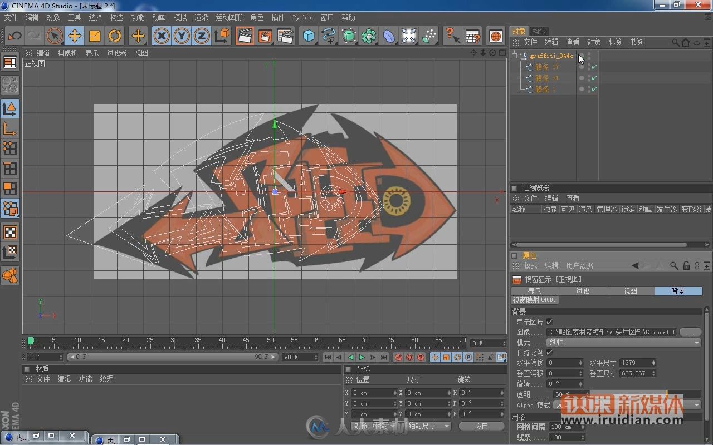This screenshot has height=445, width=713.
Task: Switch to the 显示 attribute tab
Action: tap(535, 291)
